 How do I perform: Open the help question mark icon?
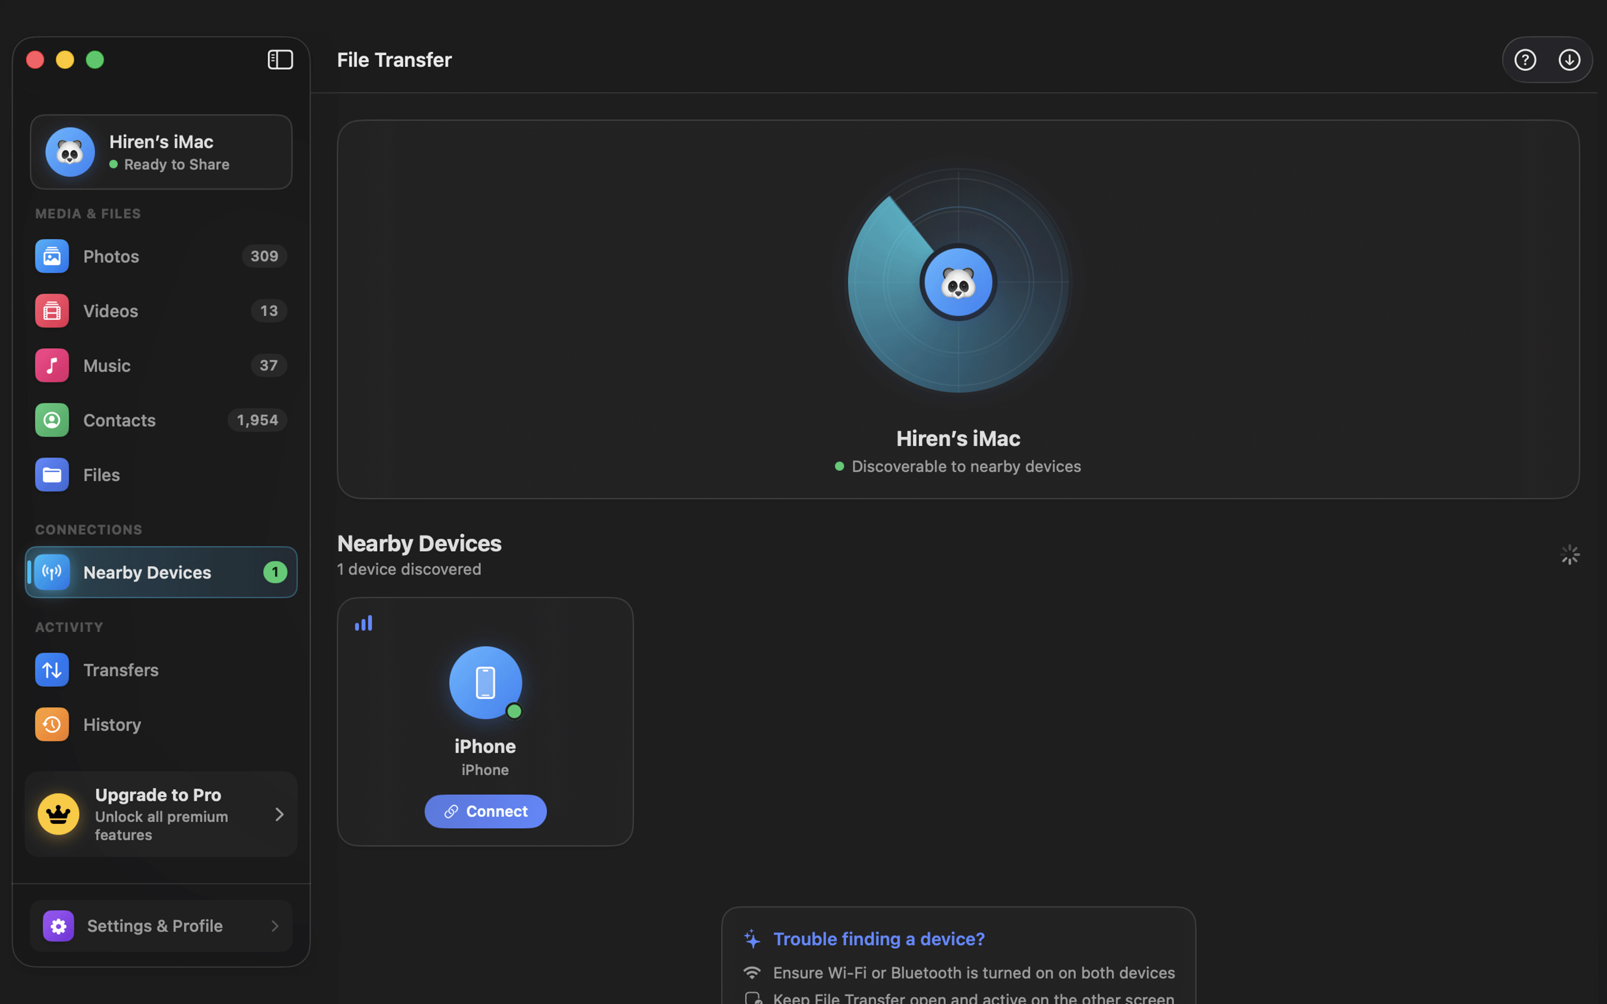[1524, 60]
